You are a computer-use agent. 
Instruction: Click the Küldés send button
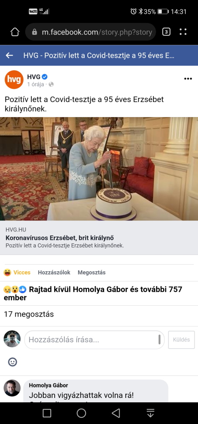coord(182,340)
